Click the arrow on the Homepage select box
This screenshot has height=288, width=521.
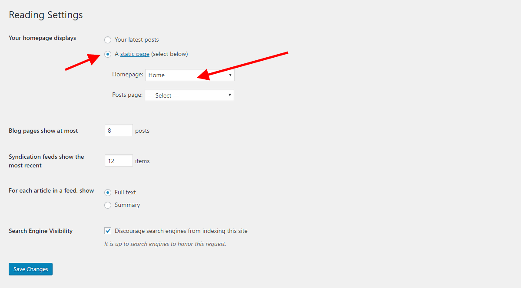coord(230,75)
